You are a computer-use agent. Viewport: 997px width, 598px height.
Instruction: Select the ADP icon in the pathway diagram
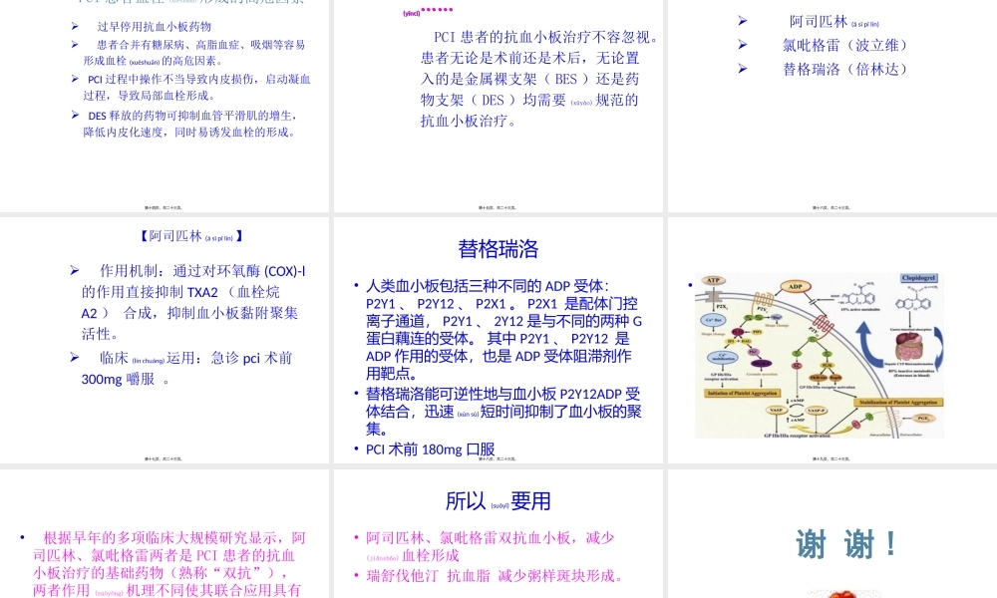pyautogui.click(x=795, y=286)
